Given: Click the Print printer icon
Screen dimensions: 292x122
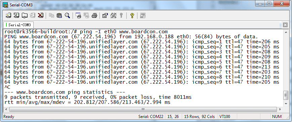Looking at the screenshot, I should click(x=94, y=15).
